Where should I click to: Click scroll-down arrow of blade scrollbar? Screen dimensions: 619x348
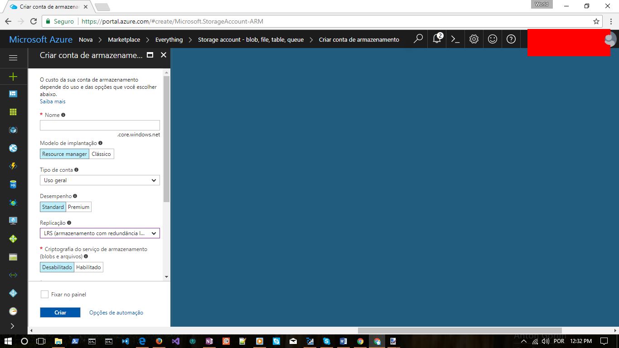coord(166,276)
